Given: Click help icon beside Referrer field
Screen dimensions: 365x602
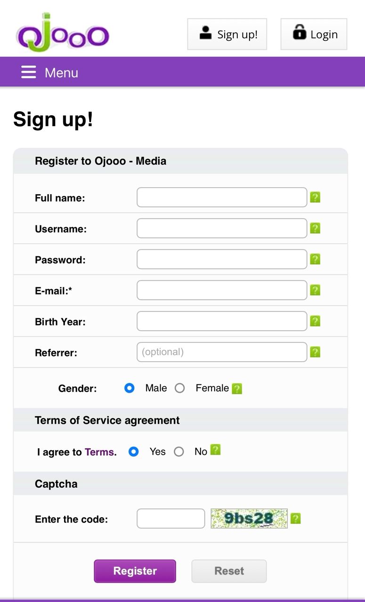Looking at the screenshot, I should click(x=315, y=352).
